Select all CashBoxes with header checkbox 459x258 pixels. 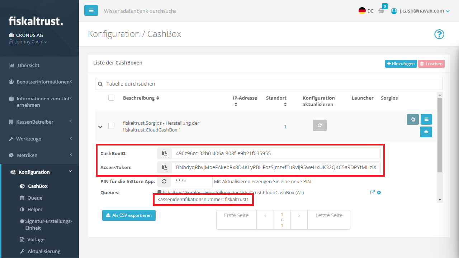pyautogui.click(x=111, y=97)
